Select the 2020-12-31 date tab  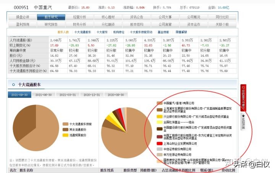92,95
